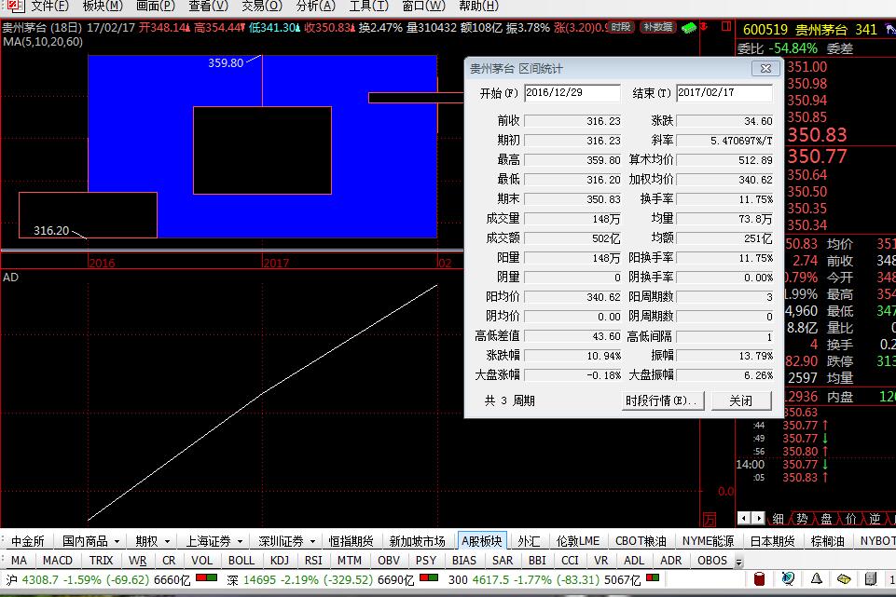Image resolution: width=896 pixels, height=597 pixels.
Task: Switch to the 棕榈油 tab
Action: (x=827, y=540)
